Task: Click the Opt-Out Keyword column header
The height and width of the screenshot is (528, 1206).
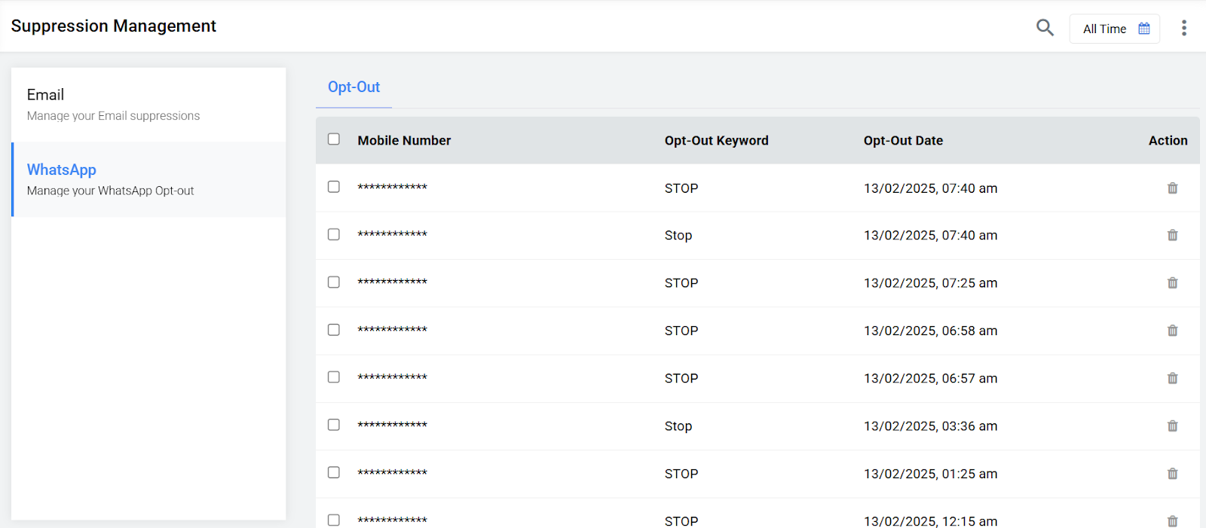Action: (x=717, y=141)
